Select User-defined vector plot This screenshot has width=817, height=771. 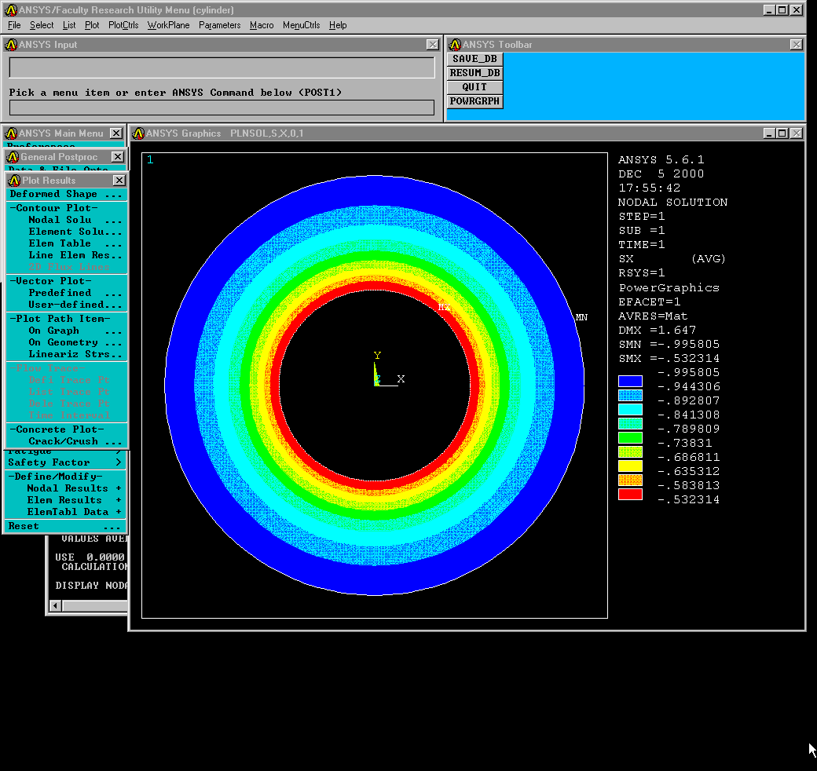coord(75,305)
